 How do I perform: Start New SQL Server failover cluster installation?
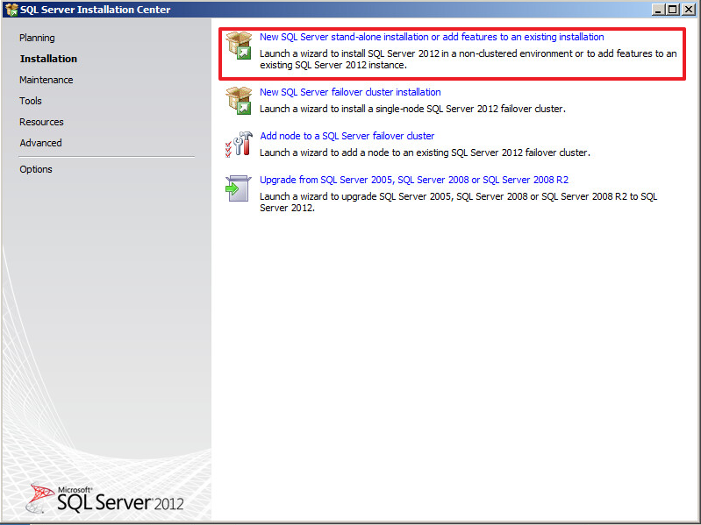pos(350,92)
